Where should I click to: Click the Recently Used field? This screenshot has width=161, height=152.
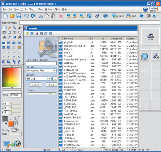point(90,23)
